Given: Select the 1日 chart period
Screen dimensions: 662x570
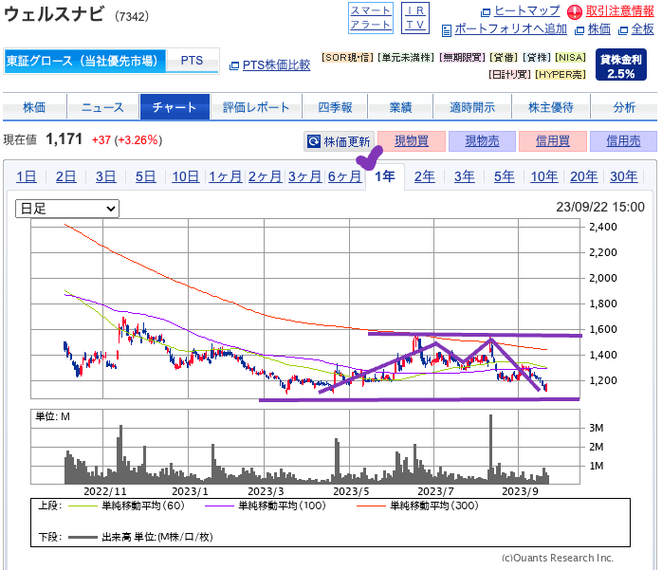Looking at the screenshot, I should coord(27,176).
